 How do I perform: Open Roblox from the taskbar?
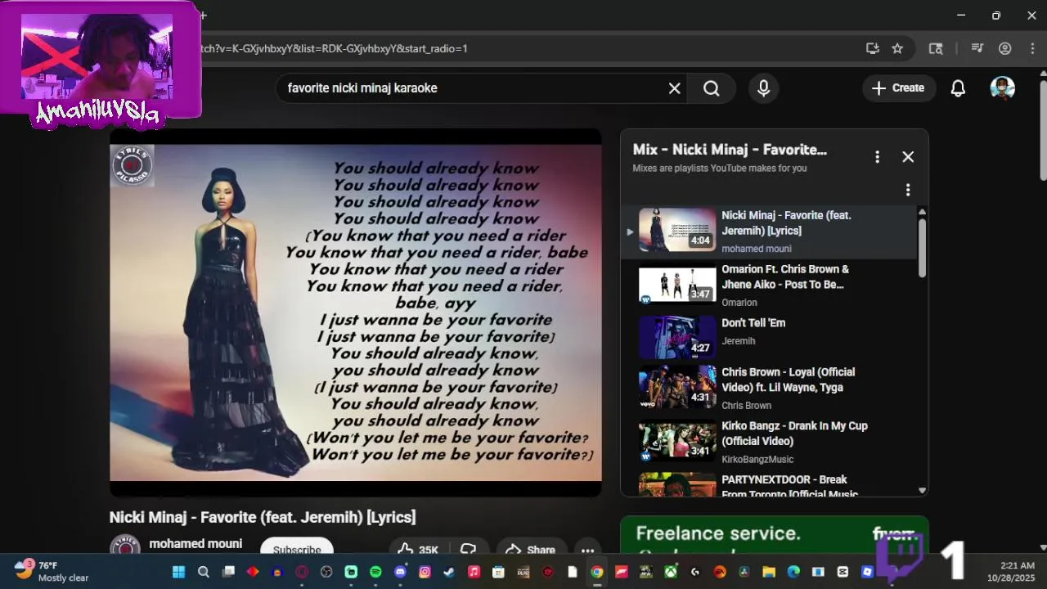pos(867,572)
